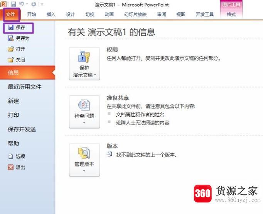Open the 帮助 page

click(13, 143)
